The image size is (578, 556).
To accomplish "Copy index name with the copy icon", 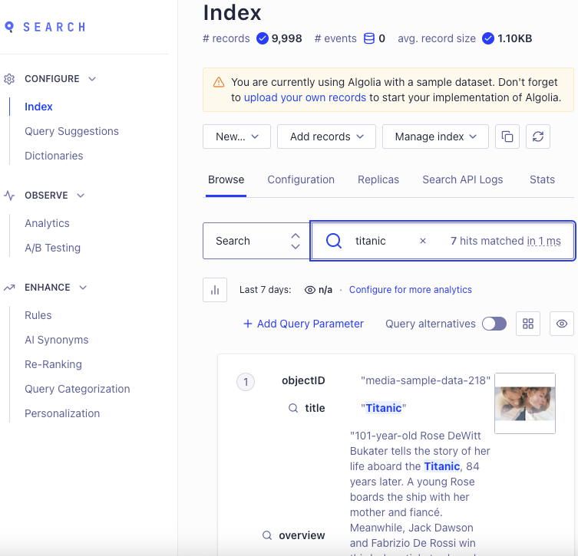I will (x=507, y=137).
